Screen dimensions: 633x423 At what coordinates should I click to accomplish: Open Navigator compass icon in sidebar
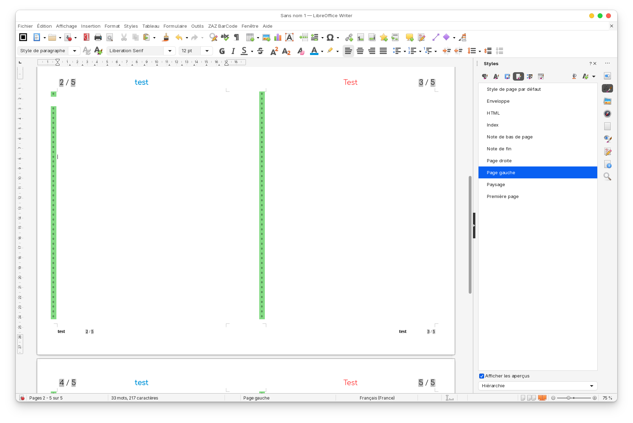(607, 114)
